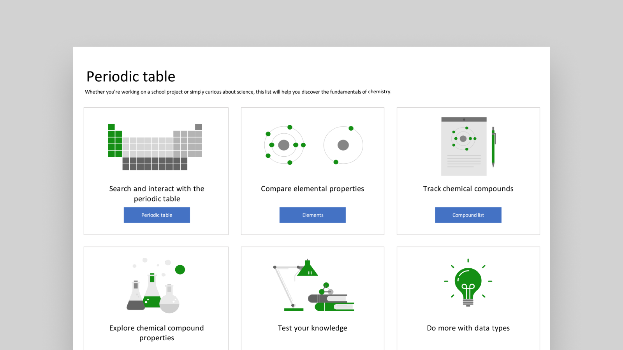Click the green pen beside the notepad
Viewport: 623px width, 350px height.
point(493,147)
